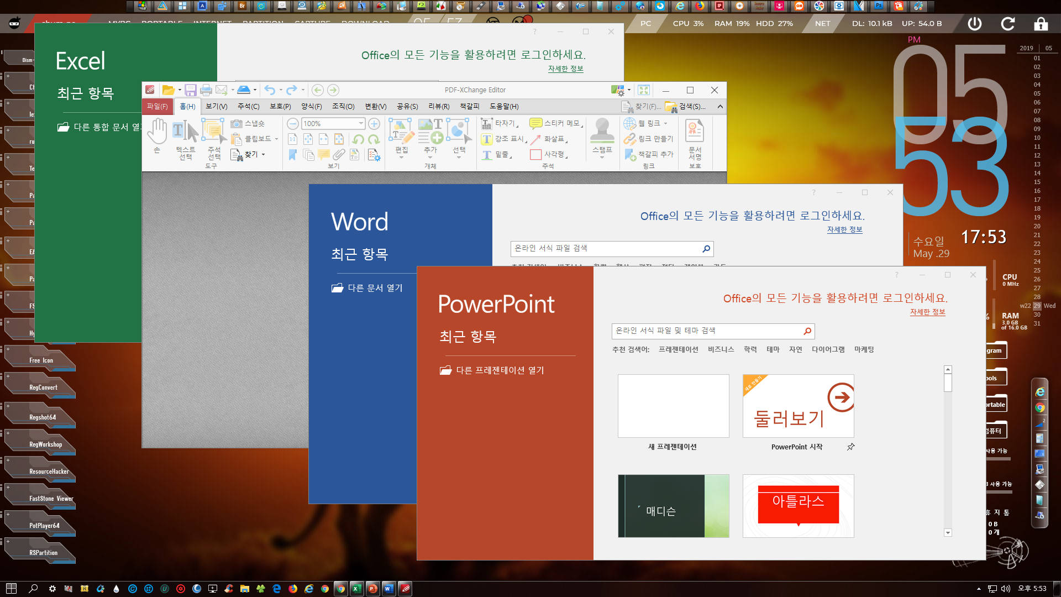Open the Review tab in PDF-XChange
Viewport: 1061px width, 597px height.
tap(439, 107)
